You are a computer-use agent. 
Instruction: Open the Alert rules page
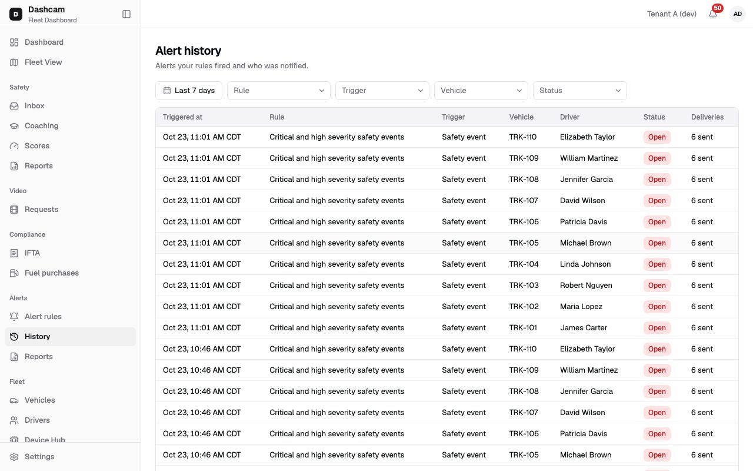tap(71, 317)
